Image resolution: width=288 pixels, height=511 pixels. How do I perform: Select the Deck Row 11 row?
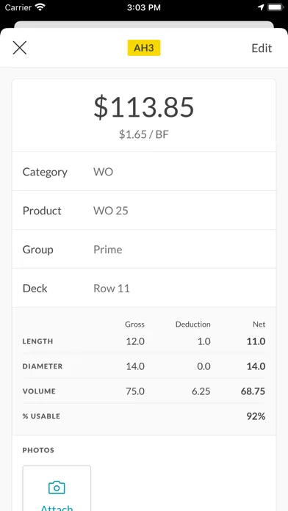point(144,288)
